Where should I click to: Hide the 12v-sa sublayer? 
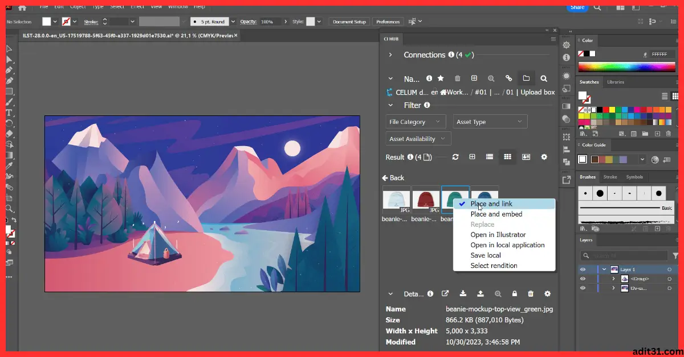[583, 288]
